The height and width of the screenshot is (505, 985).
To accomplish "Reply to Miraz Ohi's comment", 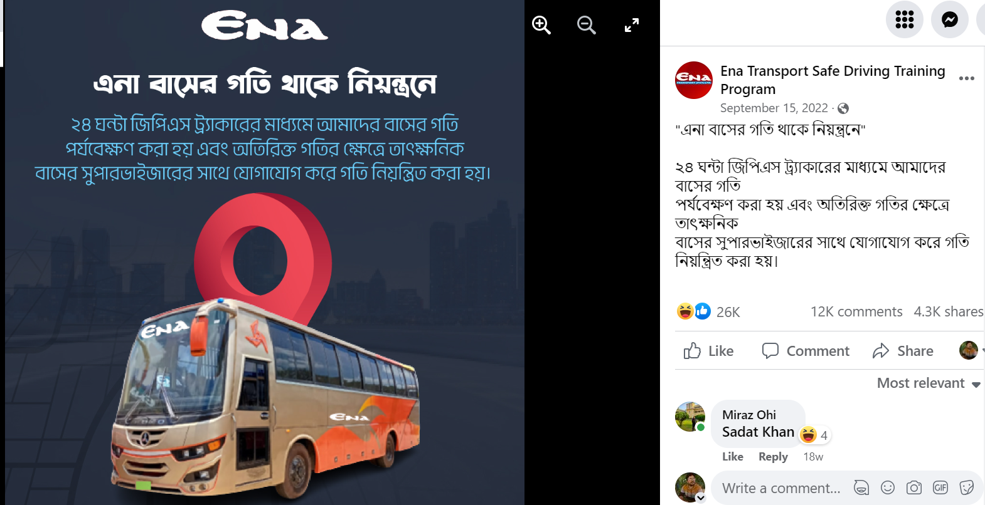I will coord(773,457).
